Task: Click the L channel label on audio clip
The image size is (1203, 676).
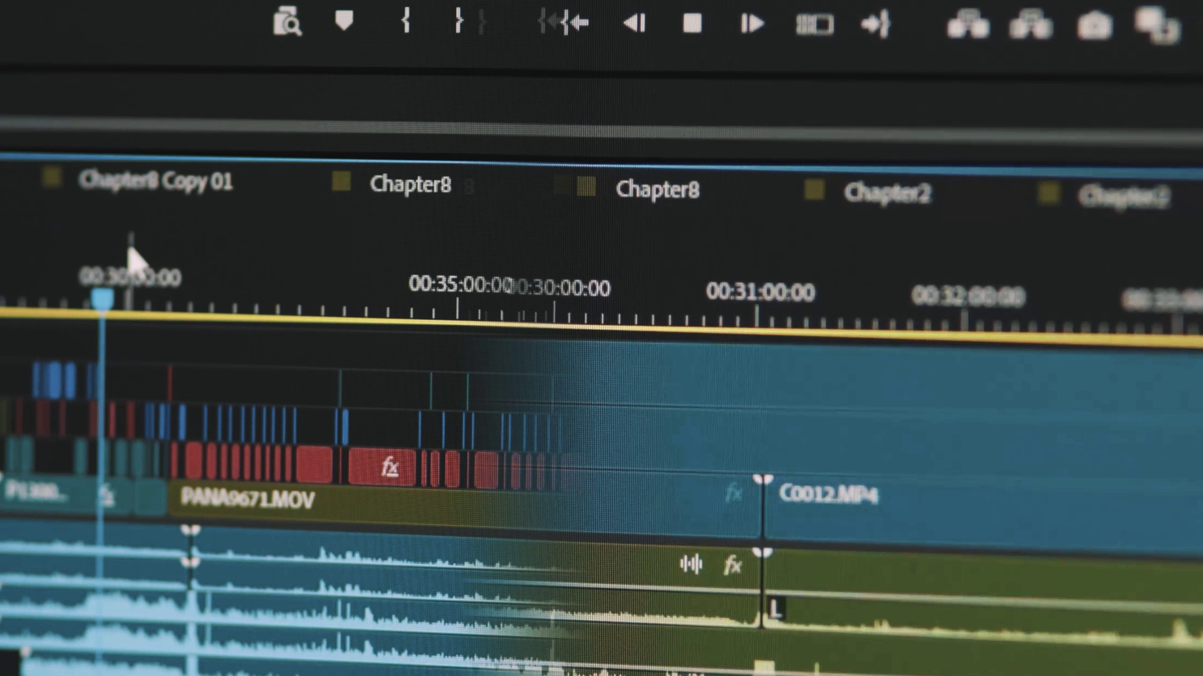Action: [776, 608]
